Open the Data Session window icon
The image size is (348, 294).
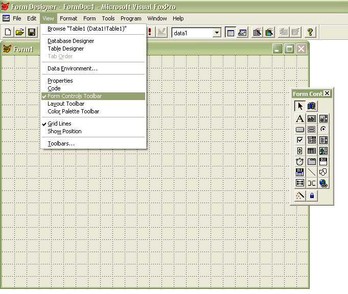click(x=242, y=32)
